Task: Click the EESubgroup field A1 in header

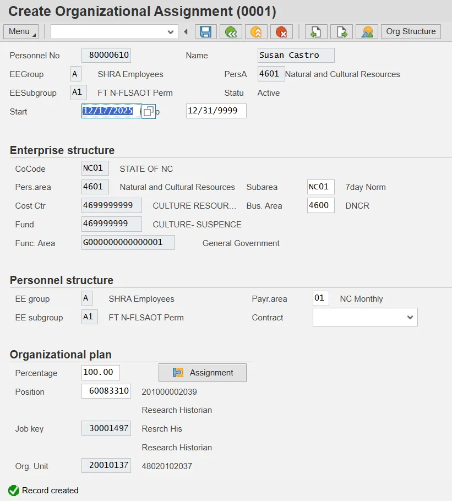Action: click(x=79, y=92)
